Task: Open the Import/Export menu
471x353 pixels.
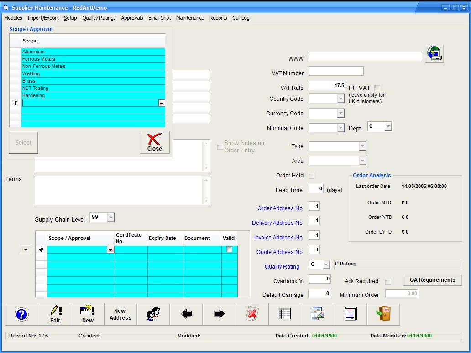Action: tap(43, 18)
